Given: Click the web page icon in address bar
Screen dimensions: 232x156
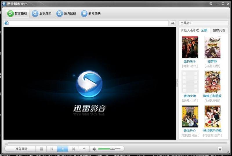Looking at the screenshot, I should point(6,23).
